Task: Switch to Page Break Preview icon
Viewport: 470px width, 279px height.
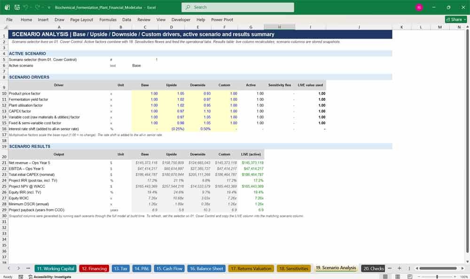Action: pyautogui.click(x=409, y=276)
